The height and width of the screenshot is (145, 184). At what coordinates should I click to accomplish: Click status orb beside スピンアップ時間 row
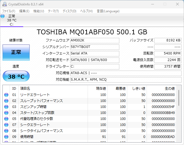[x=6, y=107]
